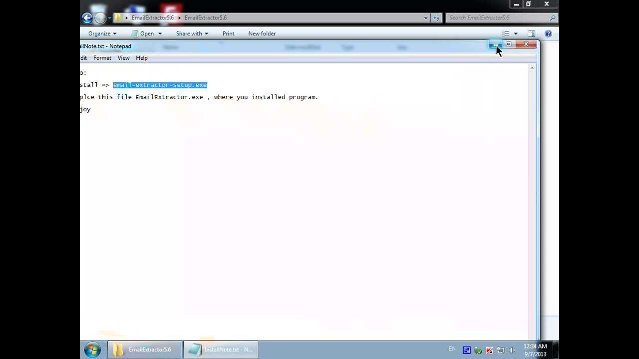Open Notepad's Format menu
Screen dimensions: 639x359
click(102, 58)
